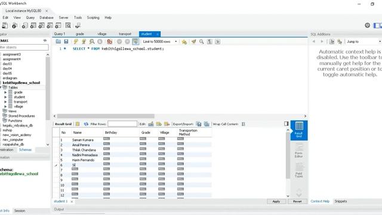Open SQL script file from main toolbar
The height and width of the screenshot is (215, 382).
coord(14,25)
